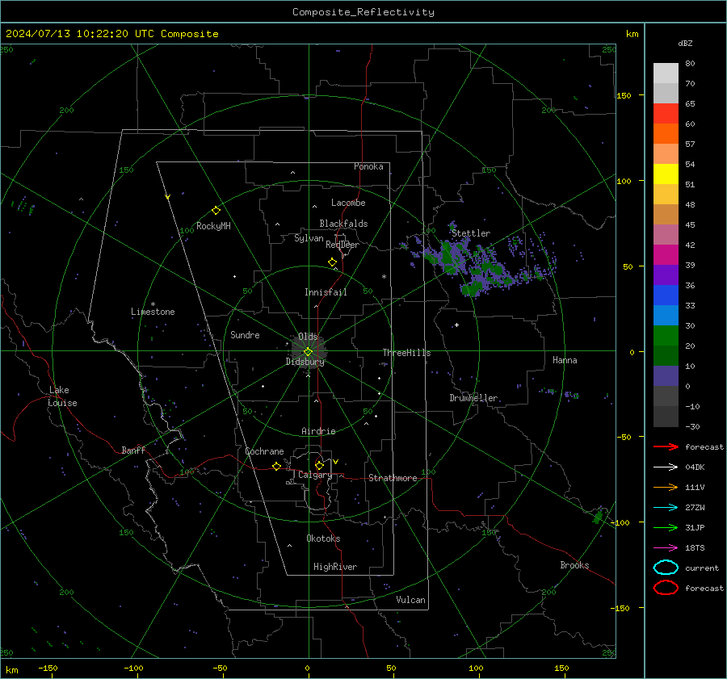727x679 pixels.
Task: Click the dBZ legend heading
Action: [685, 43]
